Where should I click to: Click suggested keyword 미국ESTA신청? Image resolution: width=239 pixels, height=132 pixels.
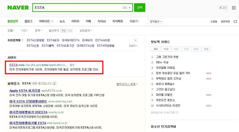[85, 46]
